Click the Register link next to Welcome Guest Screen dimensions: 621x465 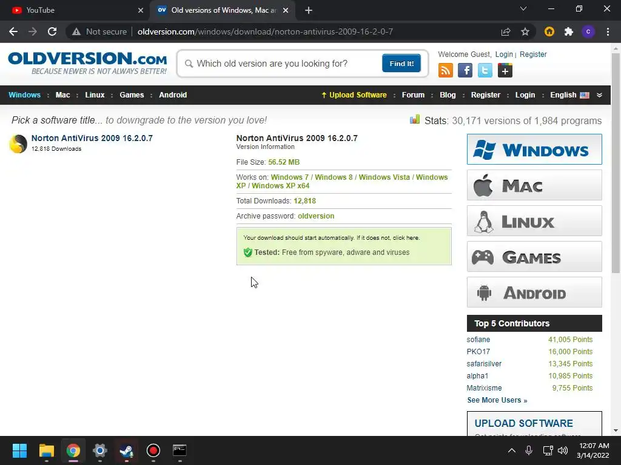click(533, 54)
